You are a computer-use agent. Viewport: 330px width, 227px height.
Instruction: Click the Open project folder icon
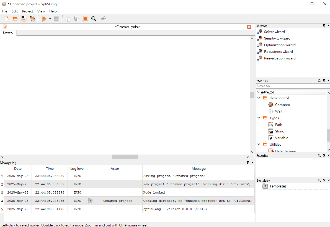tap(15, 19)
